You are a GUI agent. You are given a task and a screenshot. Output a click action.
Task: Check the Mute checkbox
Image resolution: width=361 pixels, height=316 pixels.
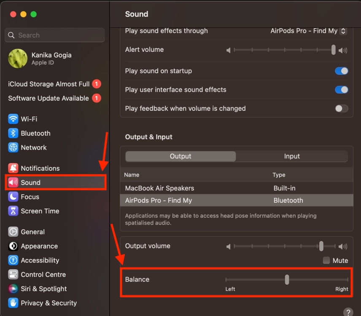click(326, 260)
